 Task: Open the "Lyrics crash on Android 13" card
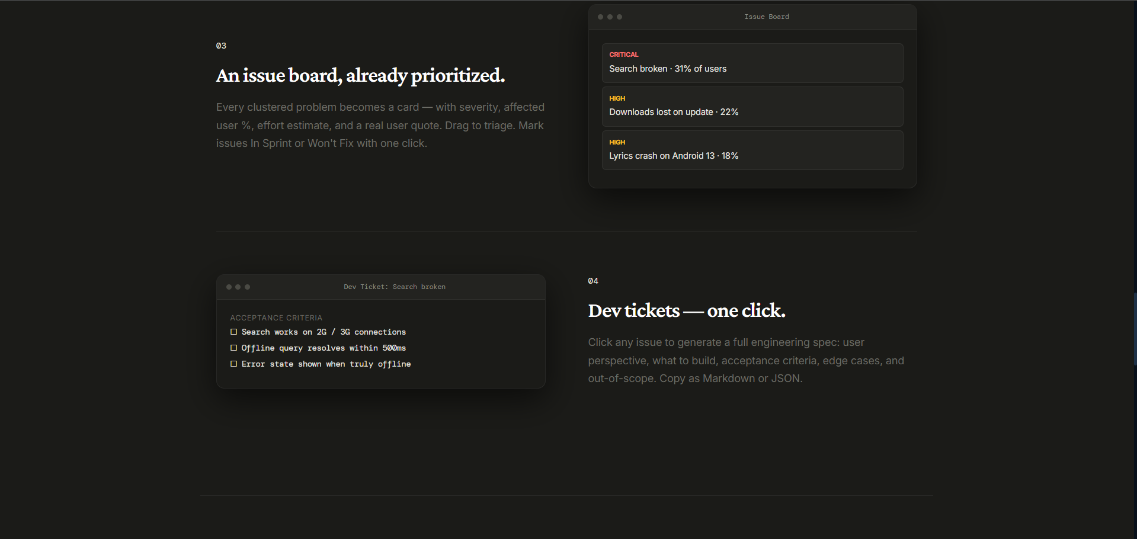coord(752,150)
